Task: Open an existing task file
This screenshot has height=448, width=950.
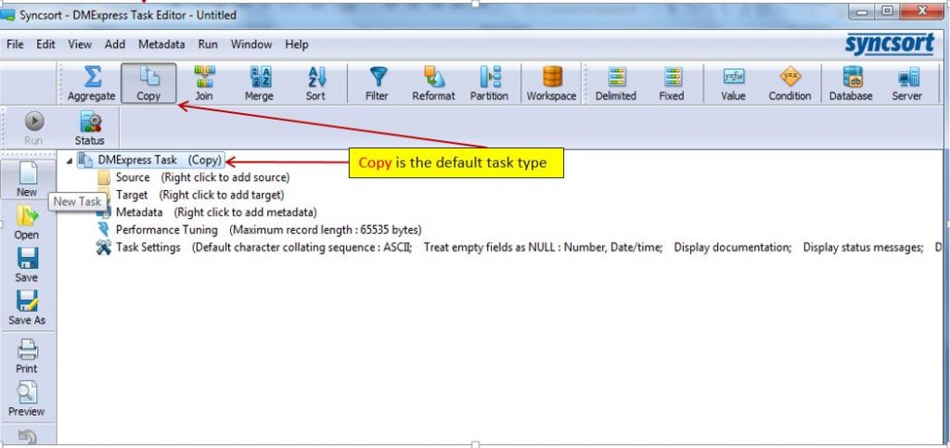Action: click(x=27, y=223)
